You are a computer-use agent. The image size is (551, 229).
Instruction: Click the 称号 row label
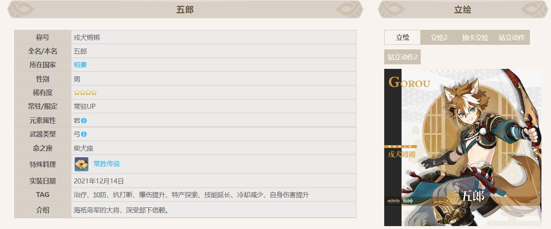tap(43, 37)
